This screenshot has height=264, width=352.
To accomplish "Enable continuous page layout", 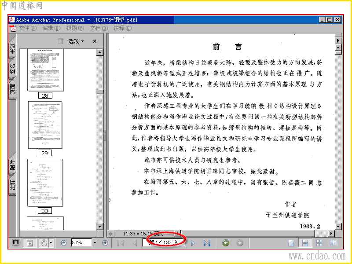I will (x=305, y=243).
